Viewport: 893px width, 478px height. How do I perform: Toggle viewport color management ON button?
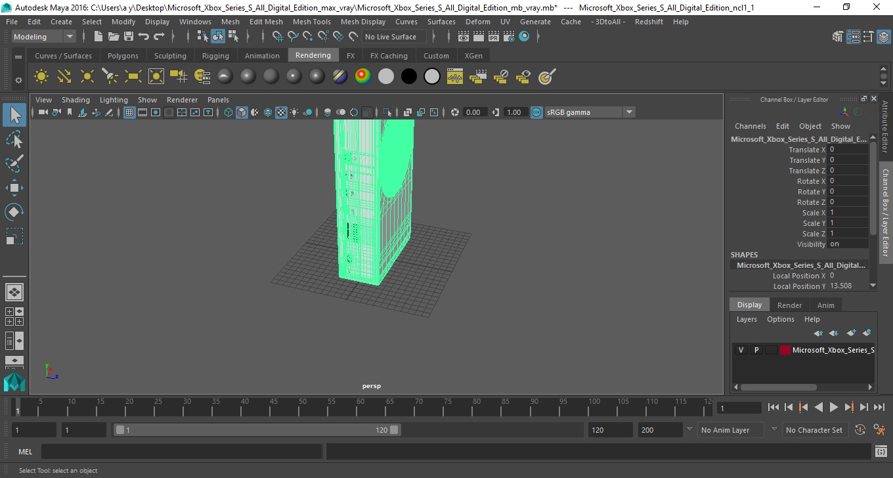pos(536,112)
